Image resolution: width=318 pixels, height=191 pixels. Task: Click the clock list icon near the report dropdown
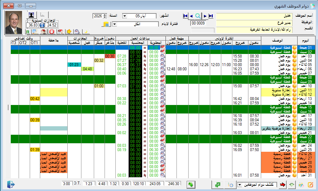pos(230,185)
